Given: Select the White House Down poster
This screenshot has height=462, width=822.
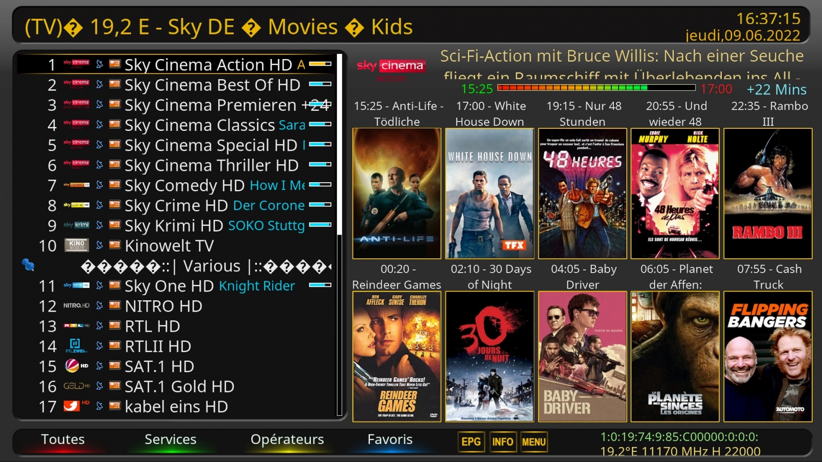Looking at the screenshot, I should [x=490, y=194].
